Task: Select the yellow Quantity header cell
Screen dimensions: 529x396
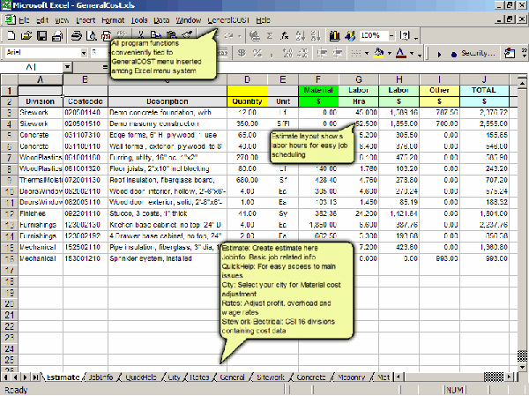Action: 246,101
